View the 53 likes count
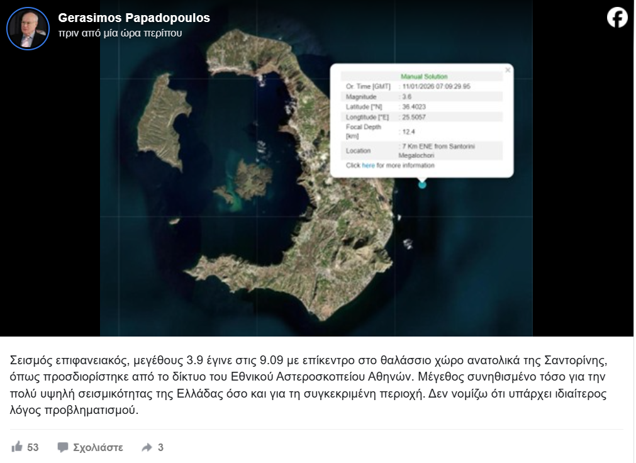The height and width of the screenshot is (463, 636). (x=33, y=447)
